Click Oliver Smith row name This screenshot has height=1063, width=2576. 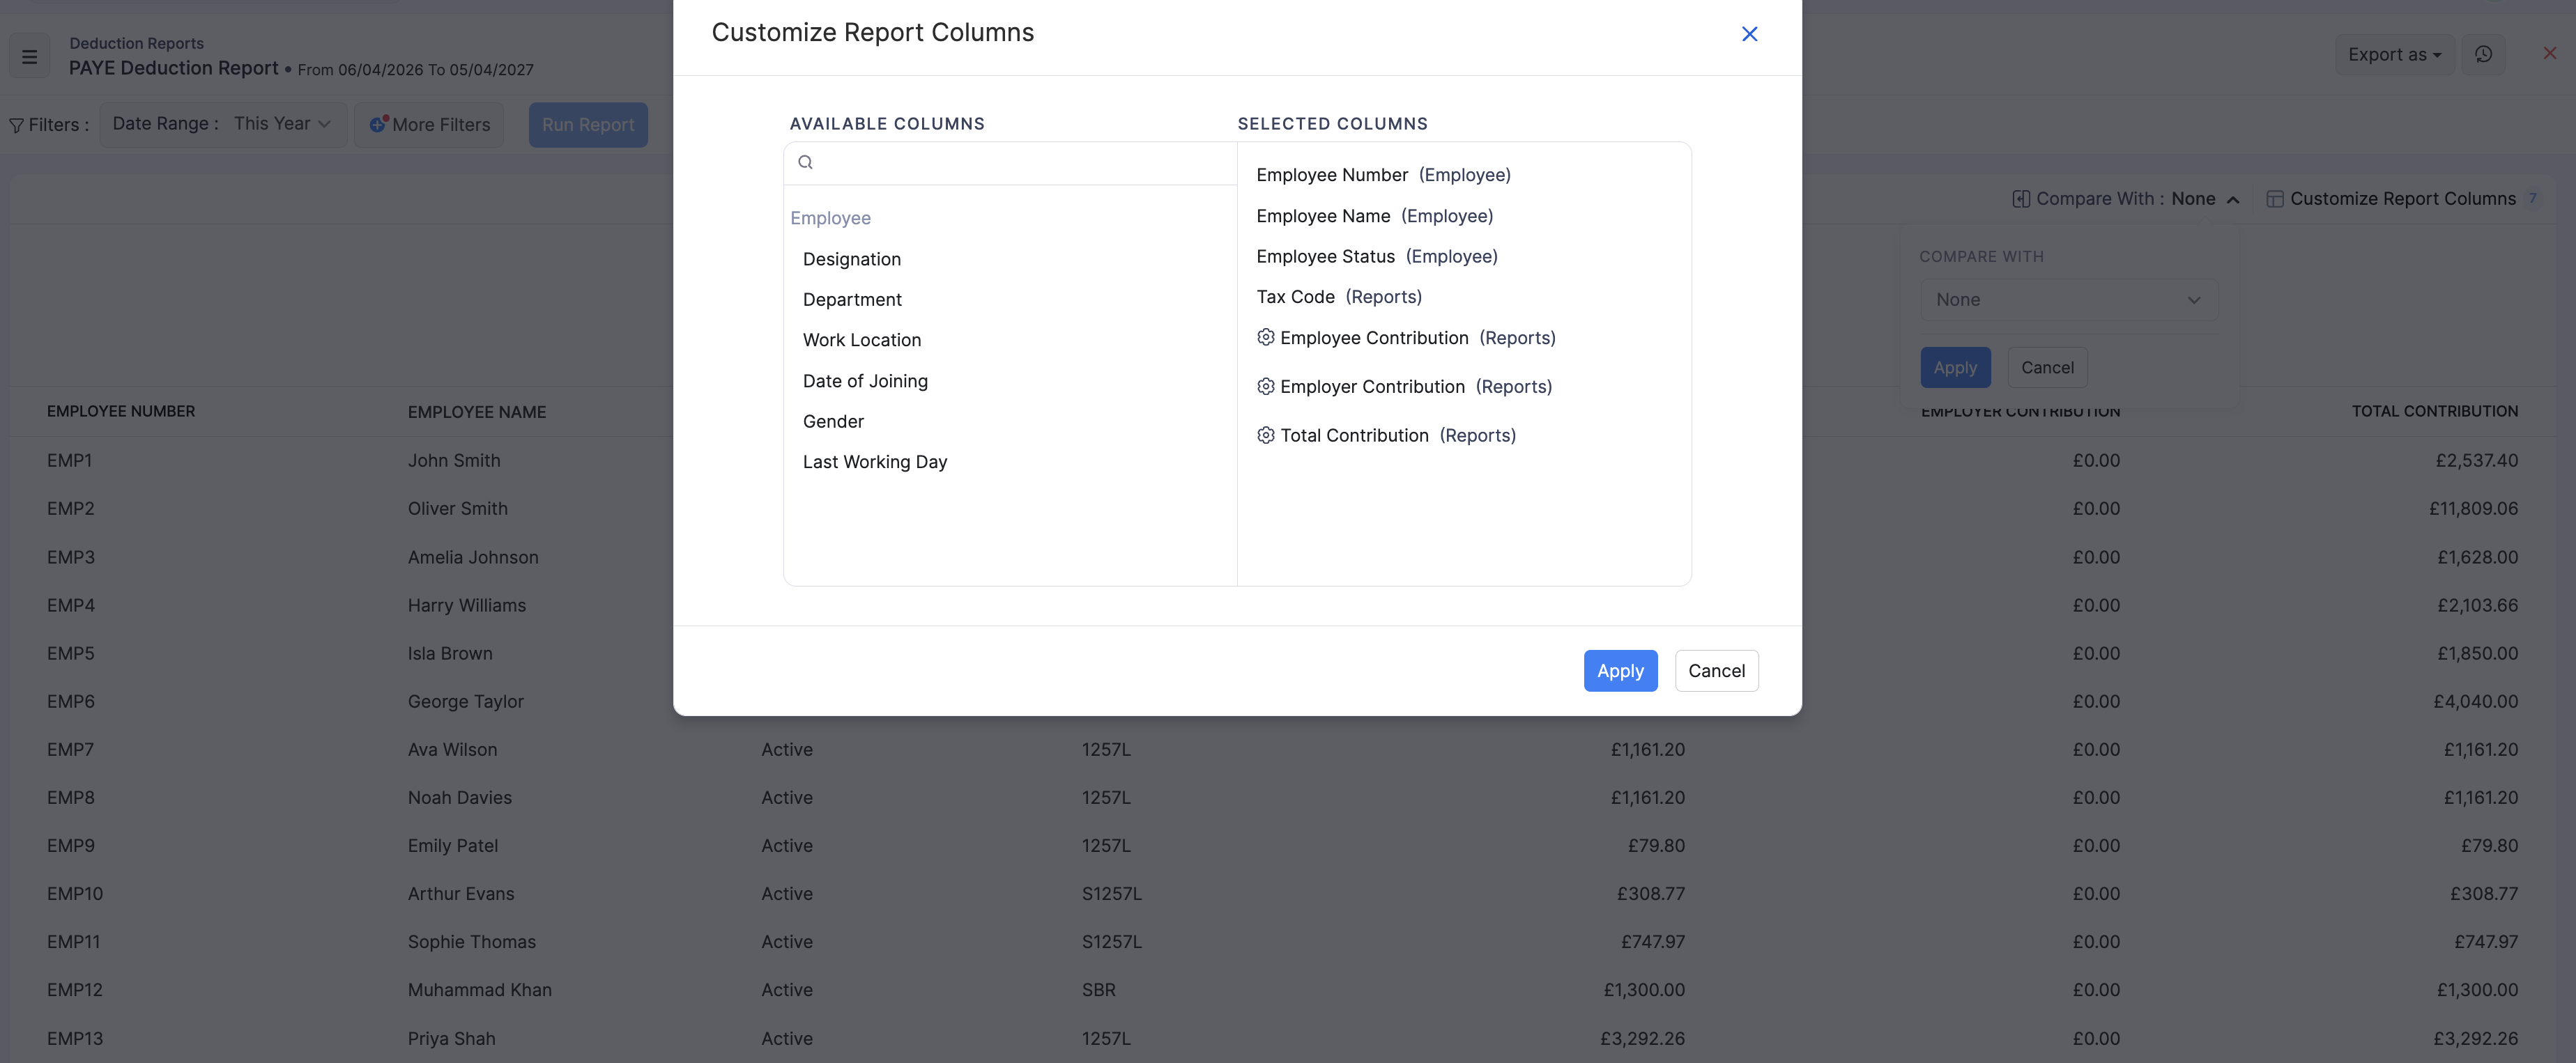tap(457, 509)
